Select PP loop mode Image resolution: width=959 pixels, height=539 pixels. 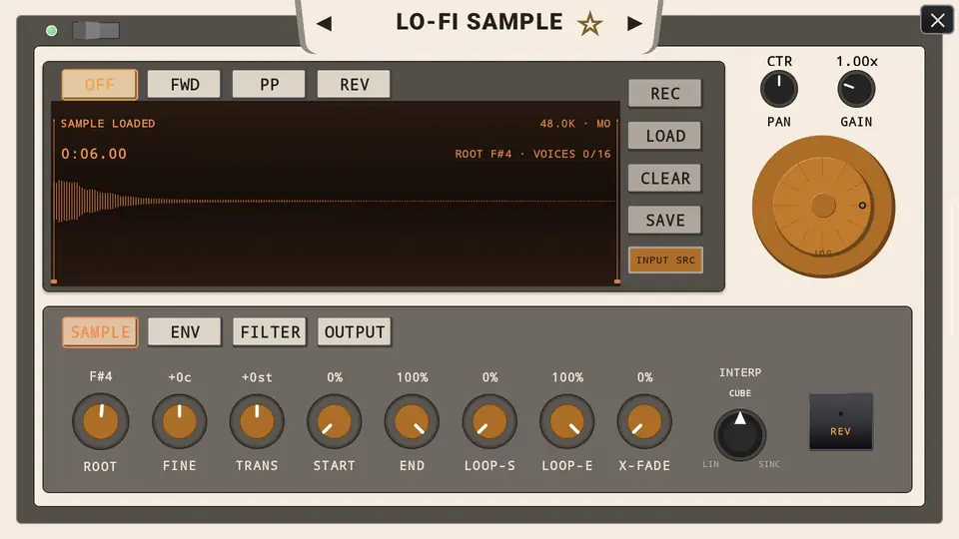[269, 84]
